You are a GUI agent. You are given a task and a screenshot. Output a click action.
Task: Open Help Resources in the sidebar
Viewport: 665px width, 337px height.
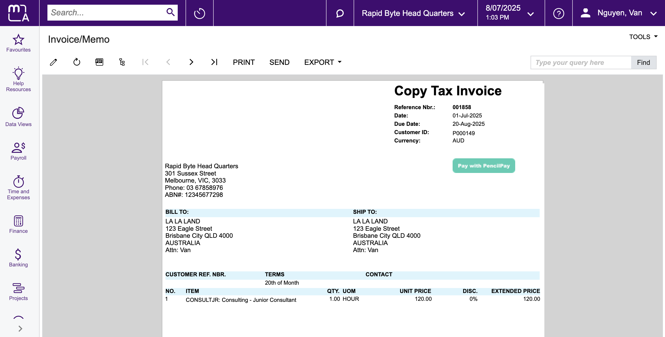pos(19,79)
